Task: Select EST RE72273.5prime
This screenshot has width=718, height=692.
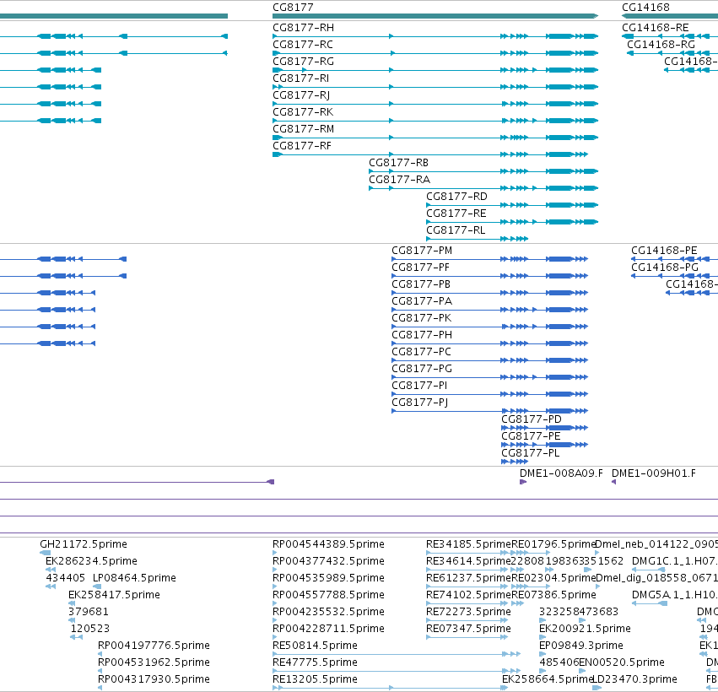Action: click(468, 612)
